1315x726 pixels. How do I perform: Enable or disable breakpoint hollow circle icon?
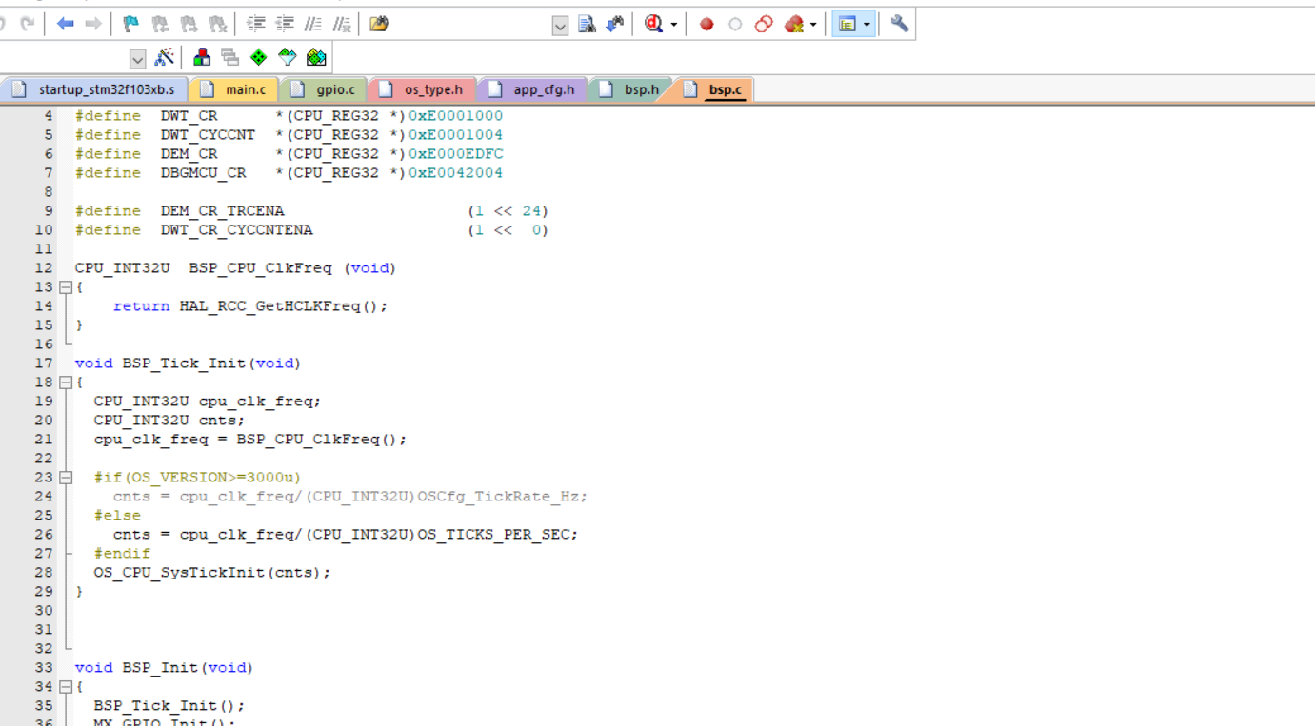[x=735, y=24]
